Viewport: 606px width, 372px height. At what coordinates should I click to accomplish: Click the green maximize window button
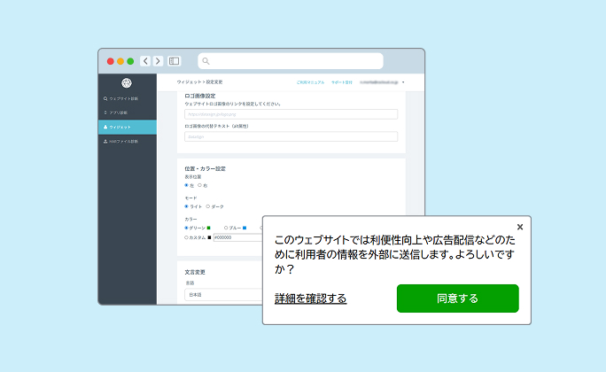pos(130,61)
